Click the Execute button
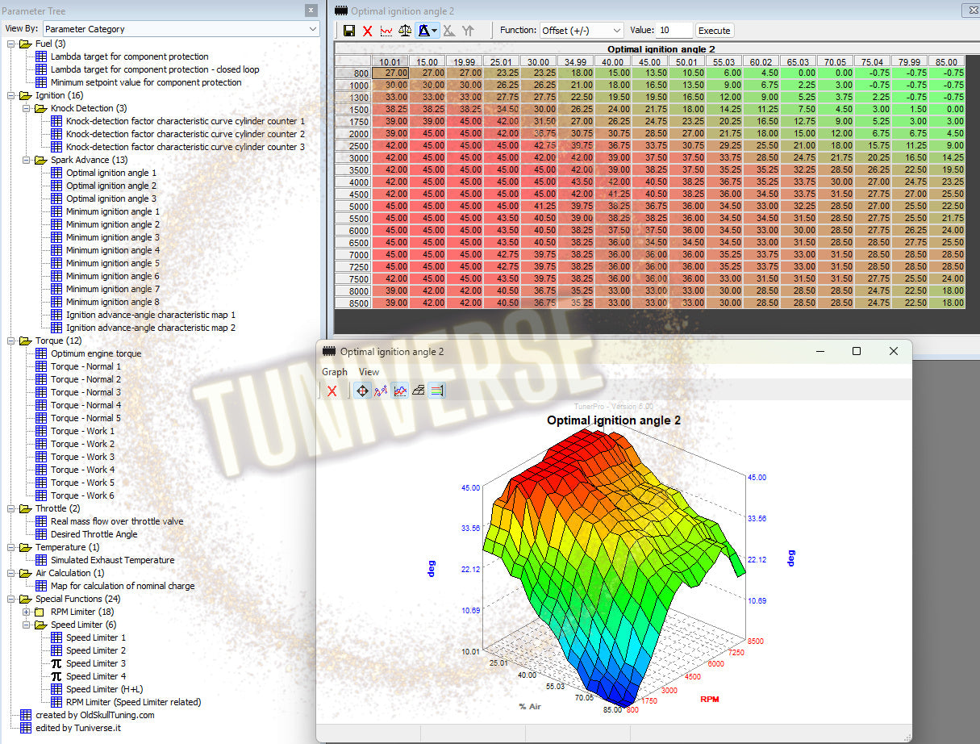This screenshot has width=980, height=744. [x=714, y=31]
